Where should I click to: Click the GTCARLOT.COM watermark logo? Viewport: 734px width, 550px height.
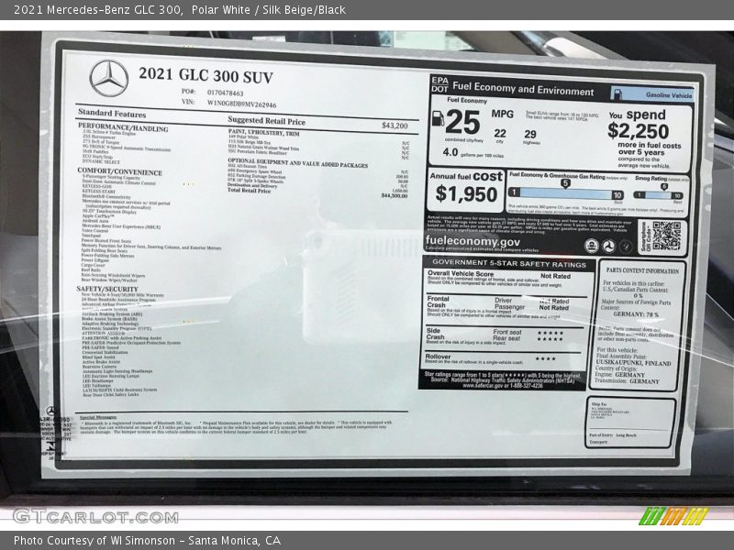click(x=95, y=516)
